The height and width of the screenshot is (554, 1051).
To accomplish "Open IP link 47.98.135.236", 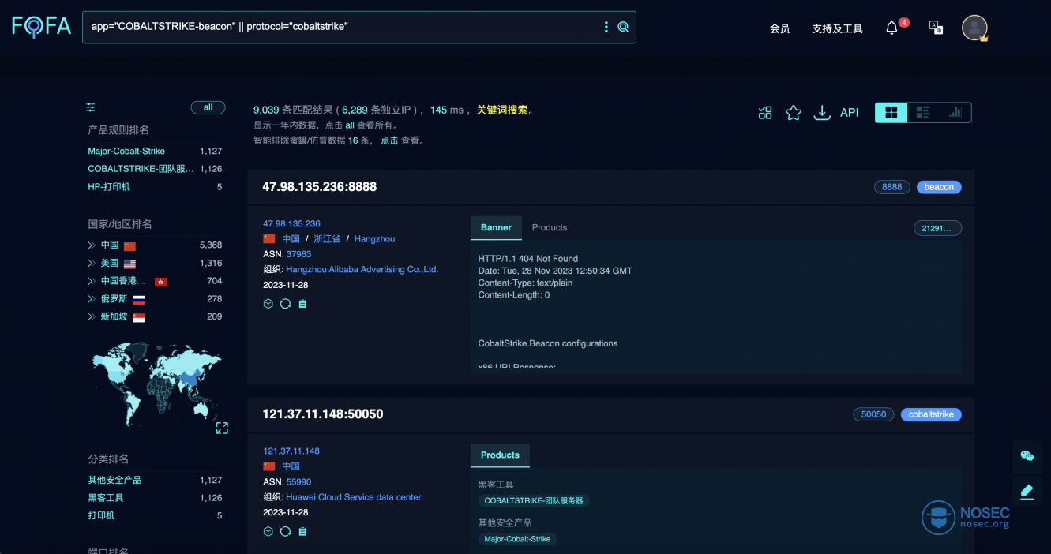I will click(291, 224).
